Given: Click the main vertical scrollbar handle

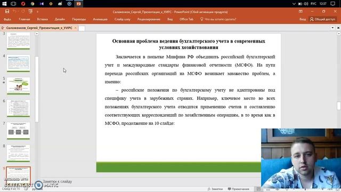Looking at the screenshot, I should (x=339, y=106).
